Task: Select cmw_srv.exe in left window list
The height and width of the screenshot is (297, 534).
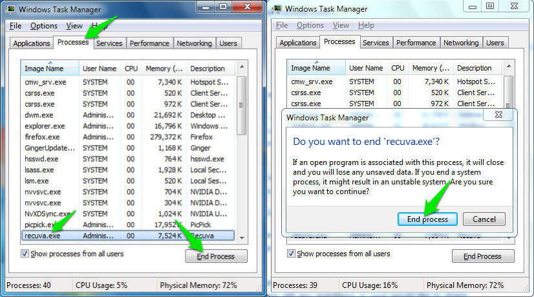Action: (x=128, y=82)
